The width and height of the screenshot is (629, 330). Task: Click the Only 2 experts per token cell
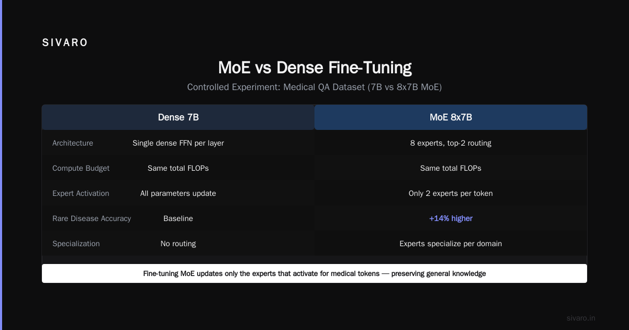pyautogui.click(x=451, y=193)
